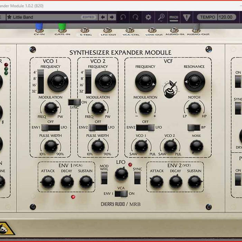Switch VCA ENV 1 / ON toggle
Viewport: 242px width, 242px height.
point(121,194)
